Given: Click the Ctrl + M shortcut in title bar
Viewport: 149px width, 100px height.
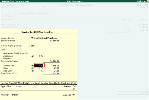Looking at the screenshot, I should click(141, 1).
